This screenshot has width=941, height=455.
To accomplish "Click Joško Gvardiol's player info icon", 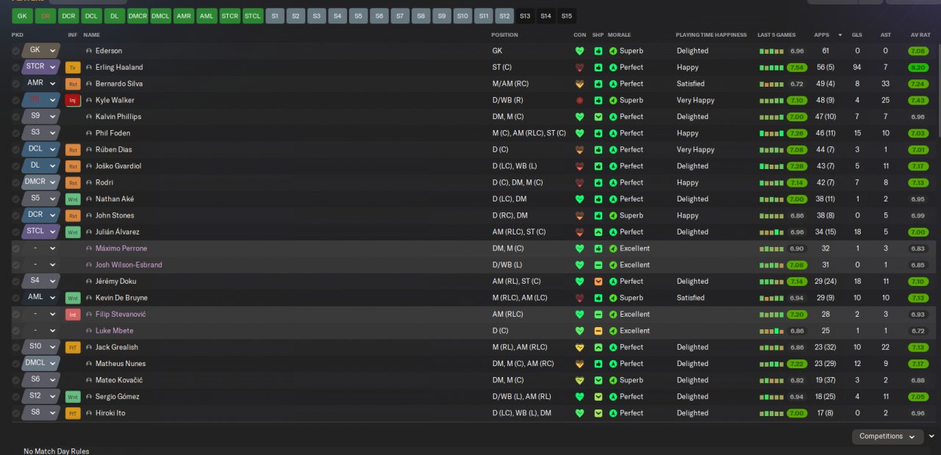I will click(89, 166).
